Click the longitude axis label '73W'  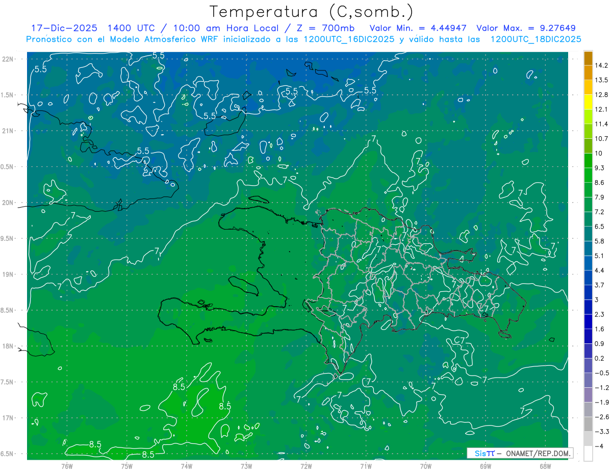[x=246, y=466]
